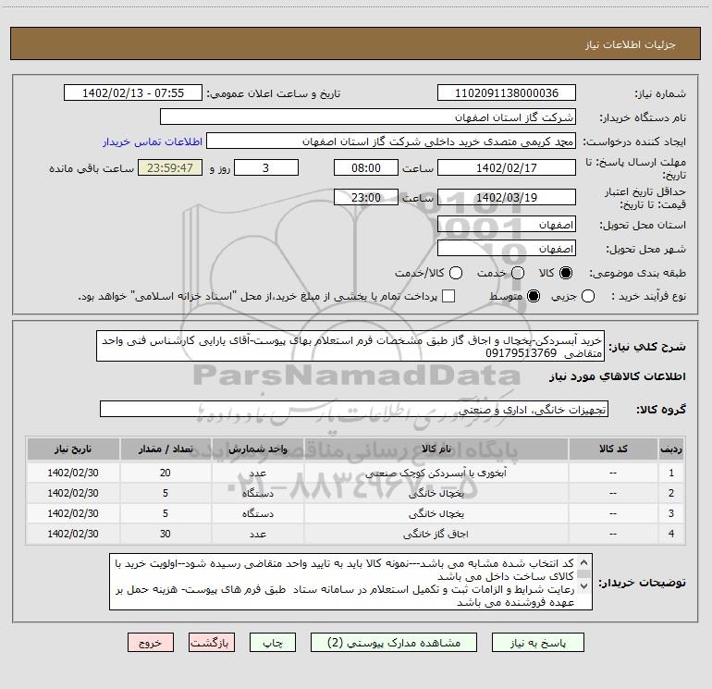The width and height of the screenshot is (712, 689).
Task: Select the خدمت radio button
Action: tap(518, 273)
